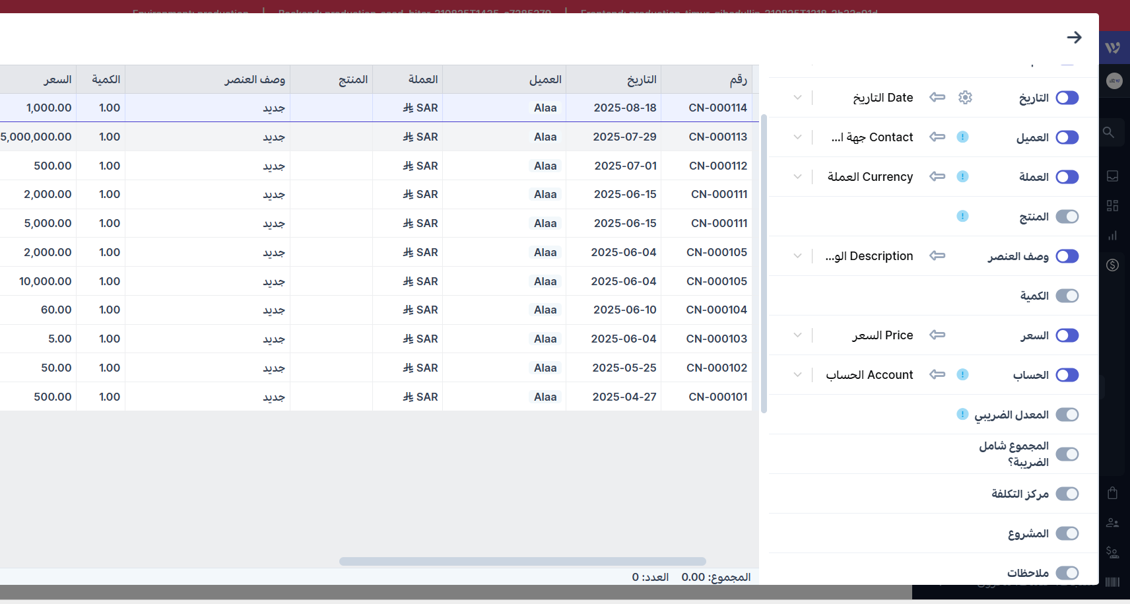Image resolution: width=1130 pixels, height=604 pixels.
Task: Click the dollar coin icon in sidebar
Action: [1112, 265]
